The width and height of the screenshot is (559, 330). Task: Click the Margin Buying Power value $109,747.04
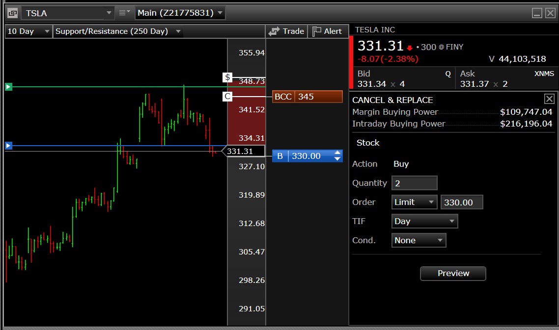pyautogui.click(x=526, y=112)
